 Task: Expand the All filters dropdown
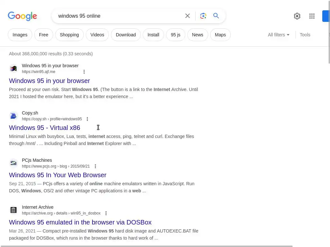point(278,35)
